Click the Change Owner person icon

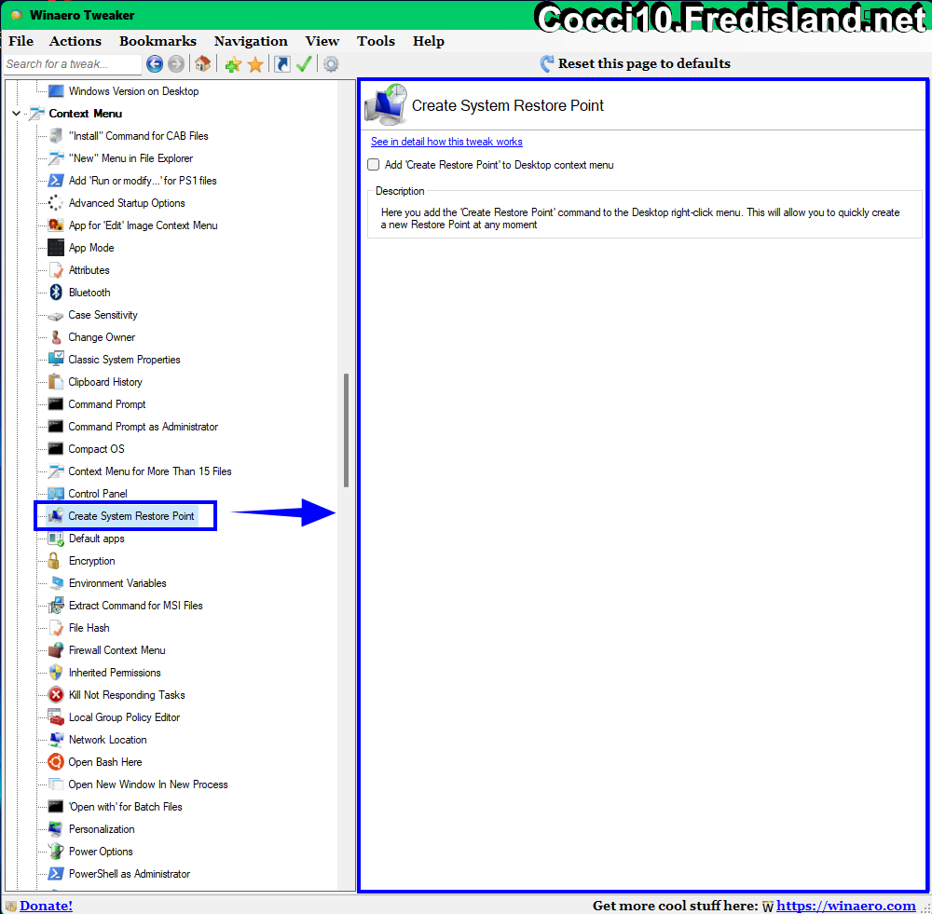coord(56,337)
